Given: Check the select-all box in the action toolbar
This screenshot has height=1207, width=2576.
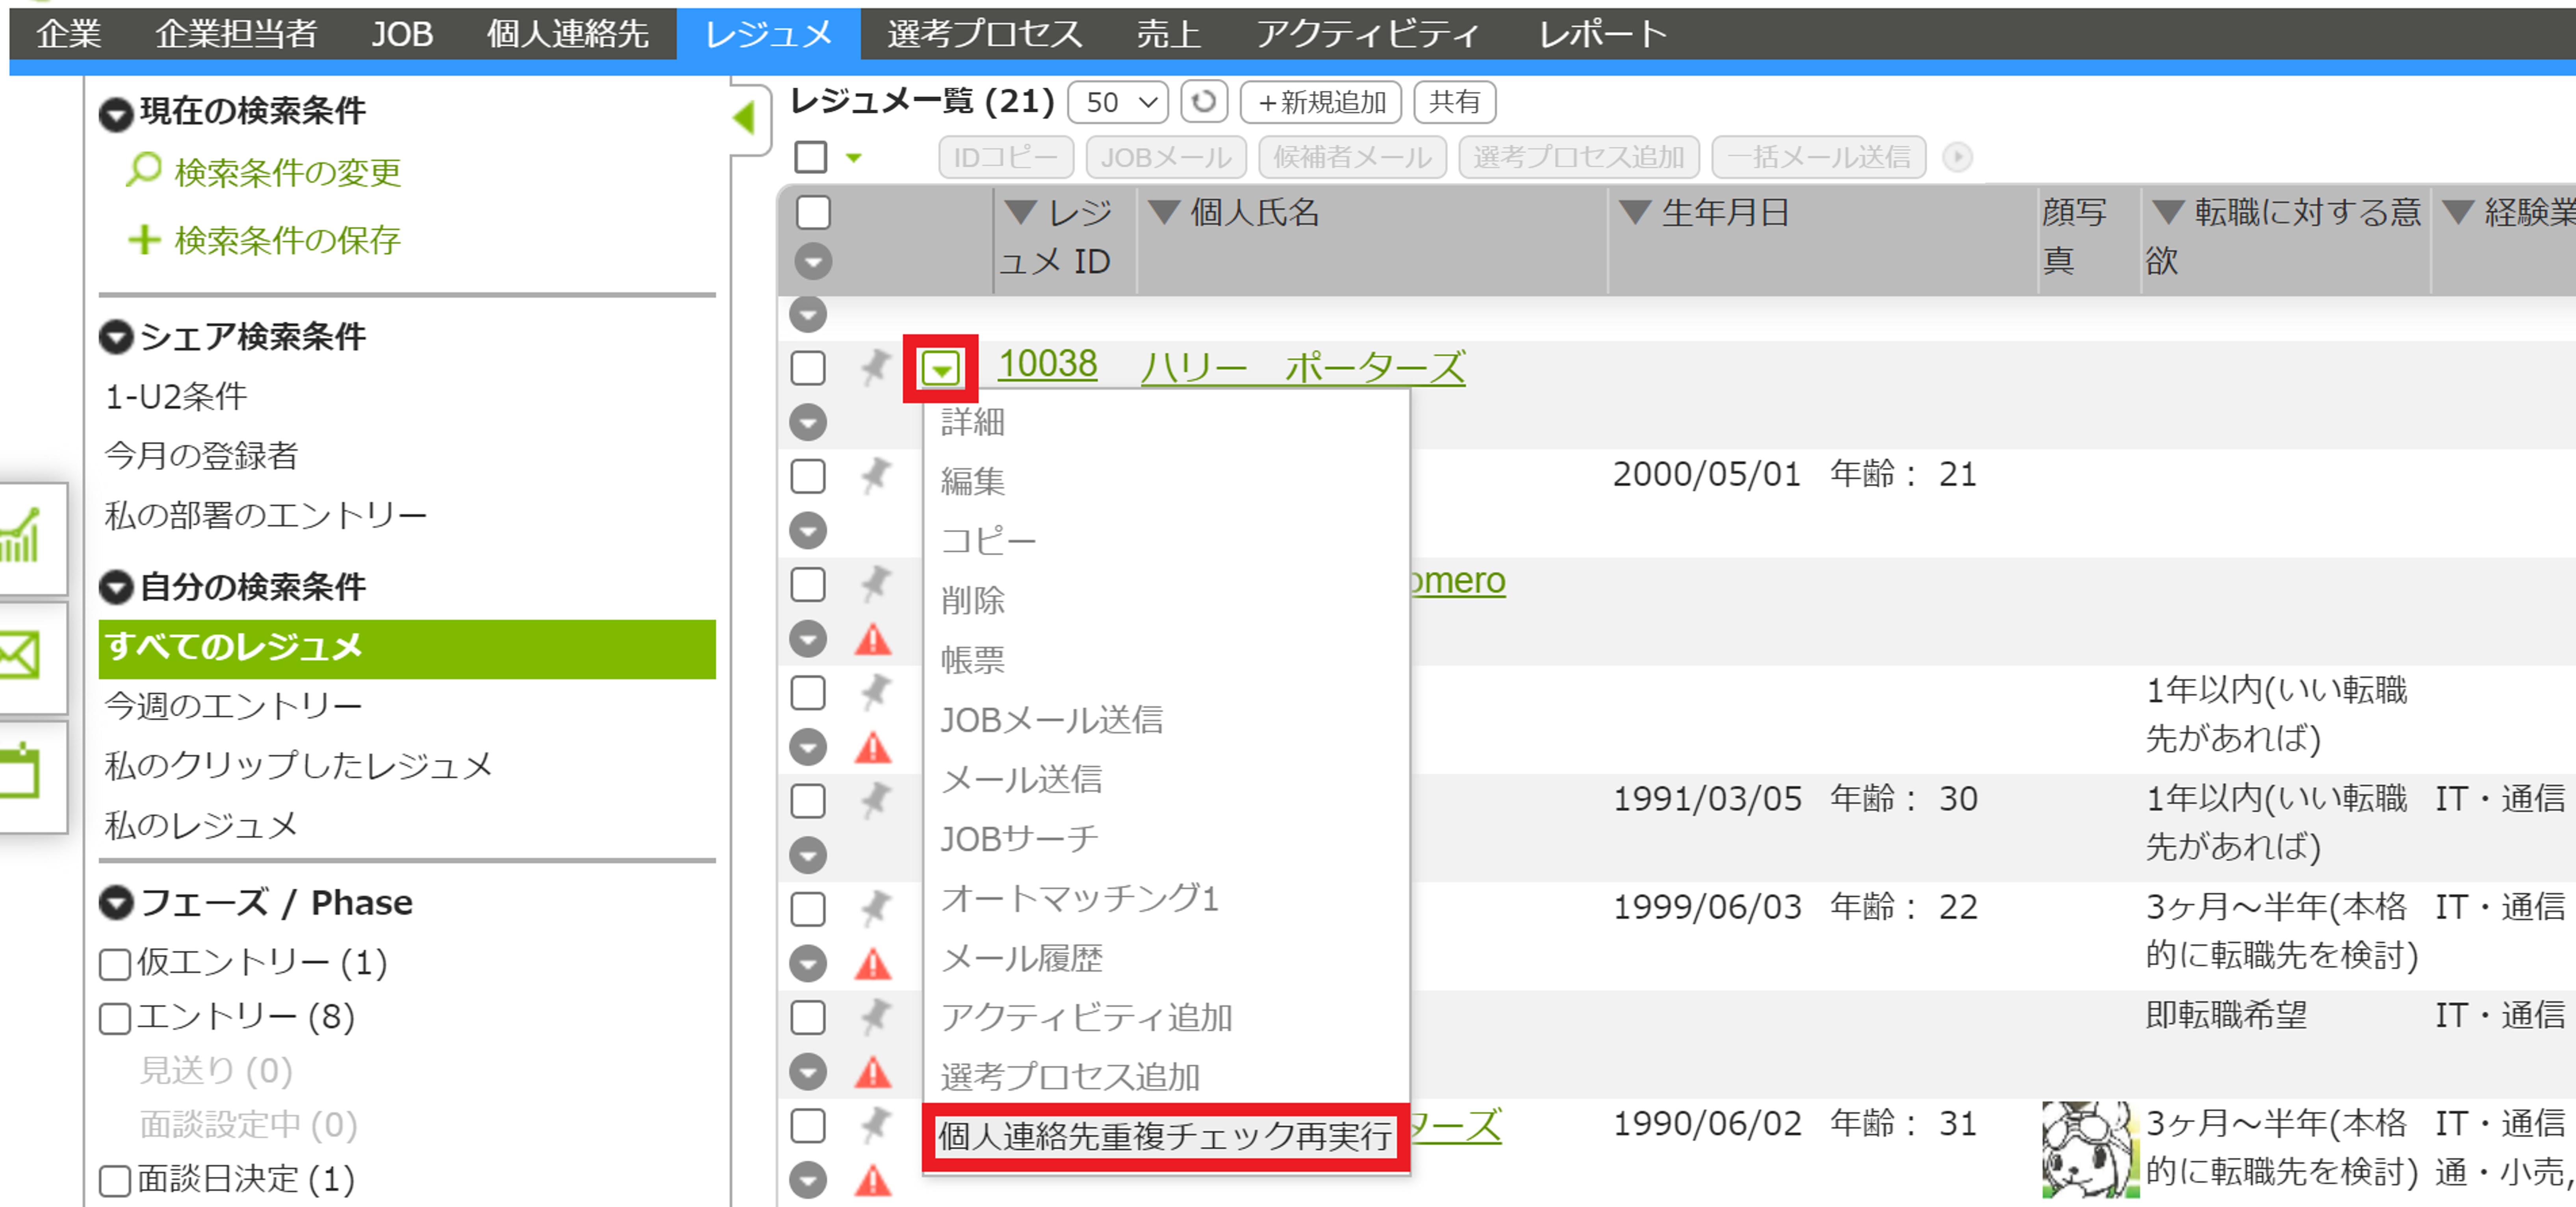Looking at the screenshot, I should click(811, 157).
